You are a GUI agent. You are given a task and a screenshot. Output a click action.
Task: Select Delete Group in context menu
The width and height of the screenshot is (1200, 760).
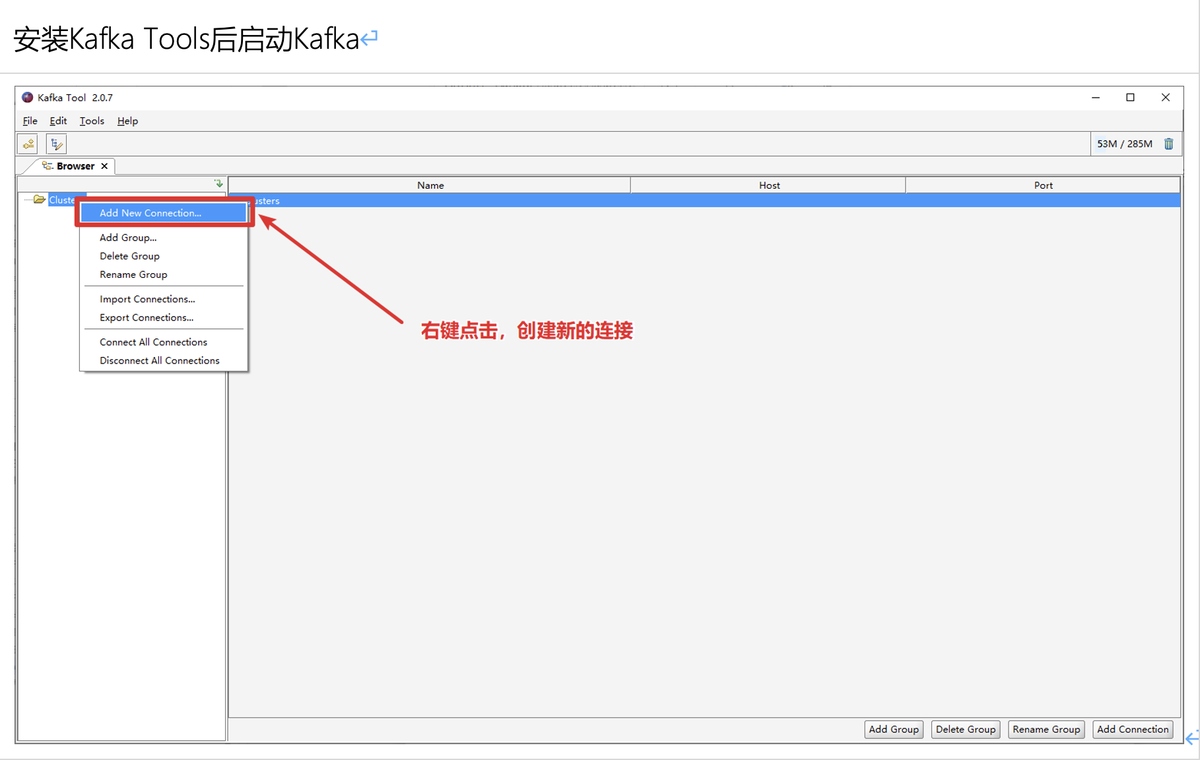tap(129, 256)
